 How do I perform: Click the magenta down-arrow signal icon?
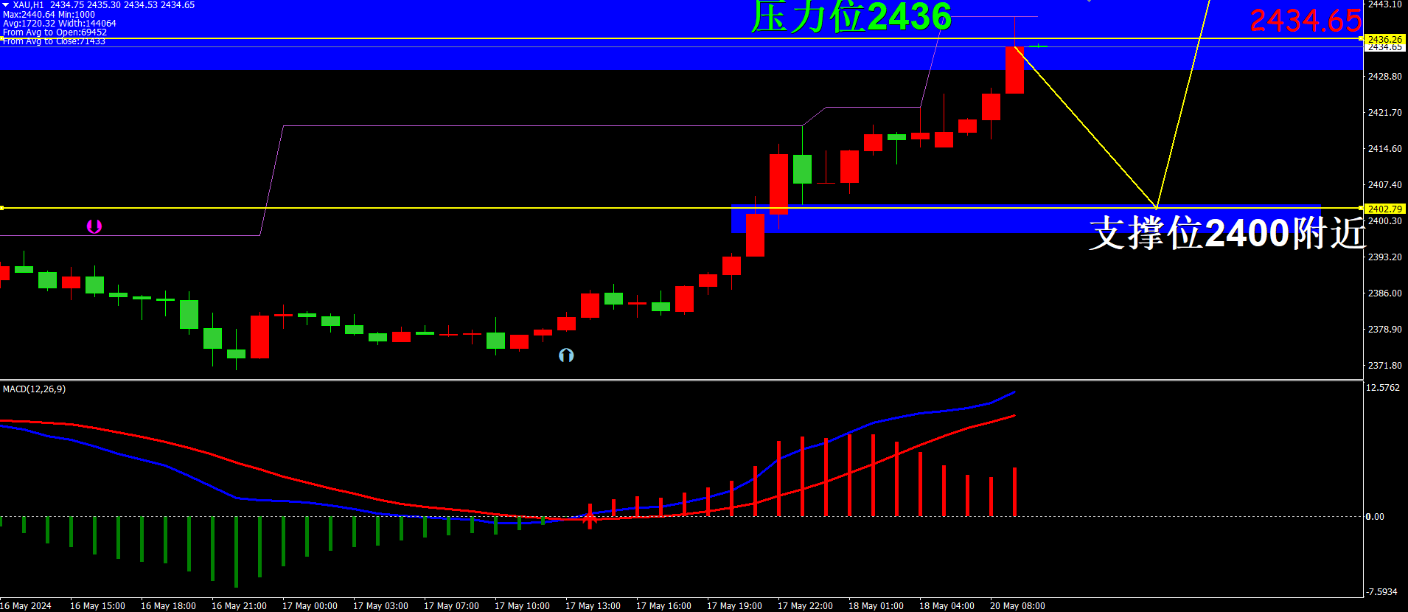(x=94, y=226)
